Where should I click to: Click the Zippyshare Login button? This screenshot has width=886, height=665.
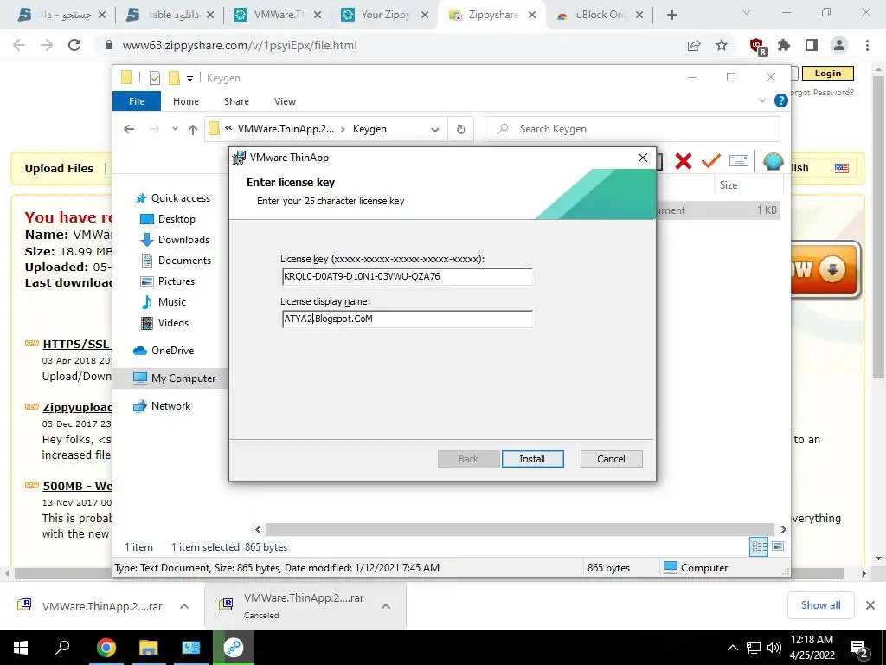point(828,73)
